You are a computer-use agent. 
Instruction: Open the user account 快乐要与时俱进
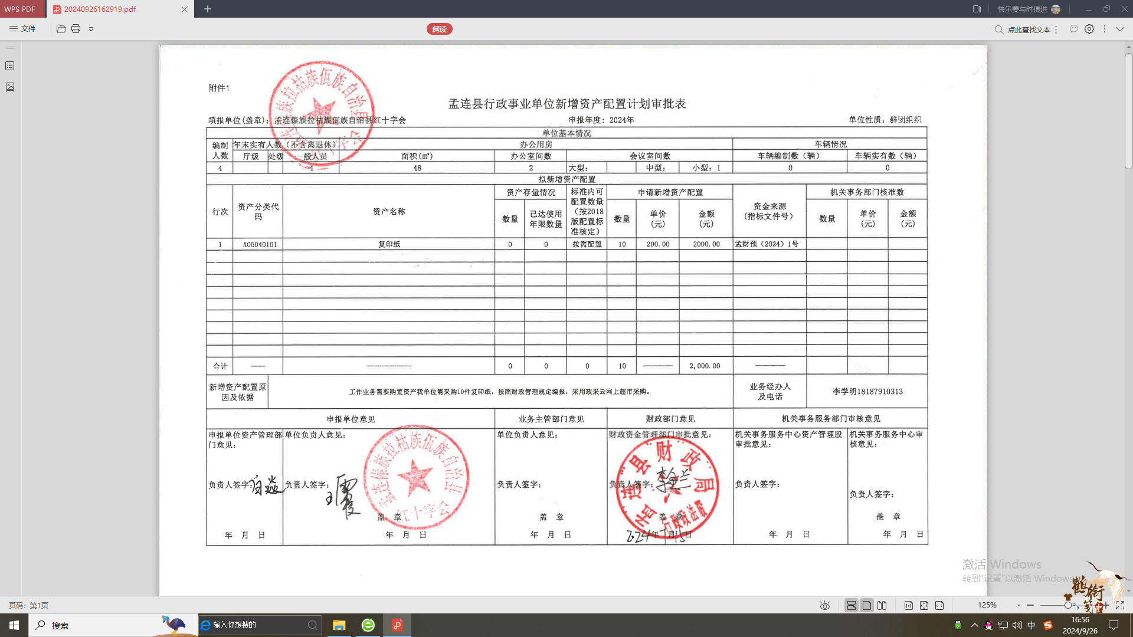[1029, 9]
